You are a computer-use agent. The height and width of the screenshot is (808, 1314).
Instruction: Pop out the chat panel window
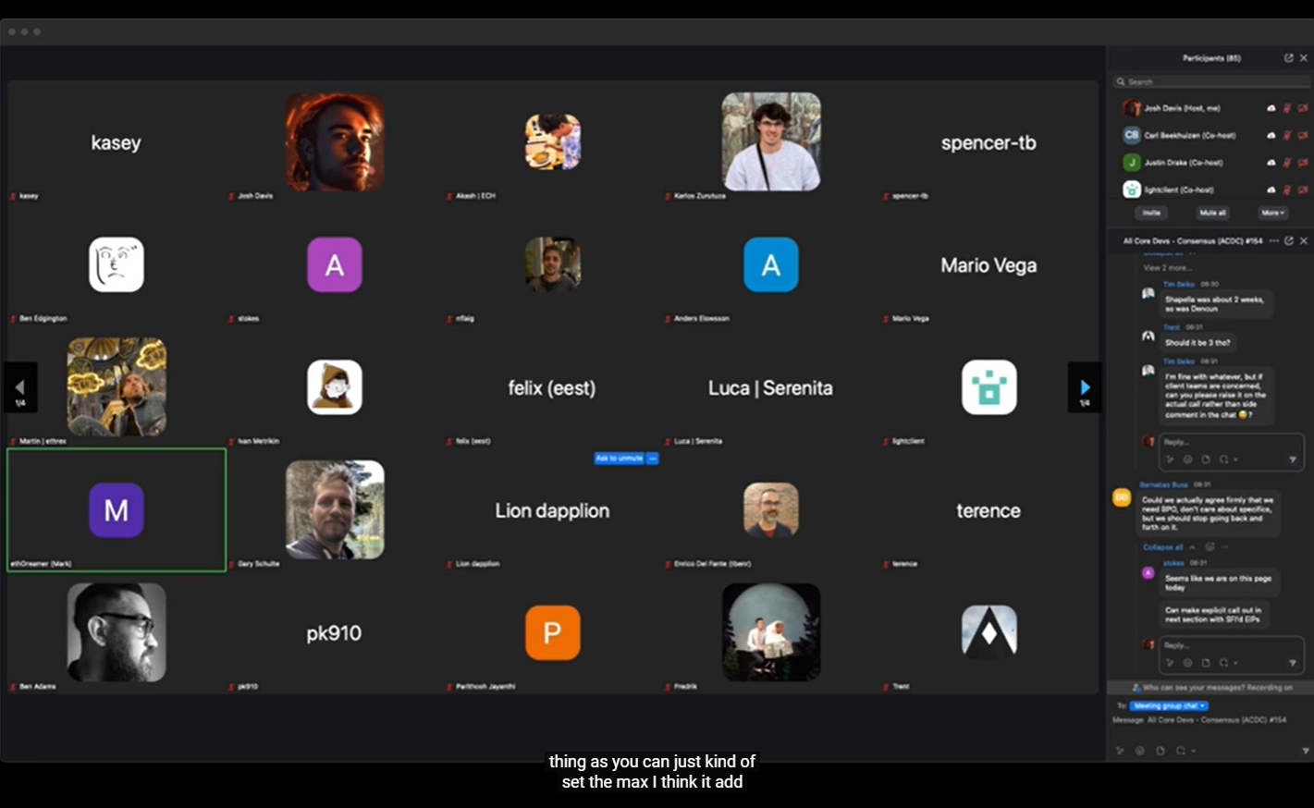1288,240
